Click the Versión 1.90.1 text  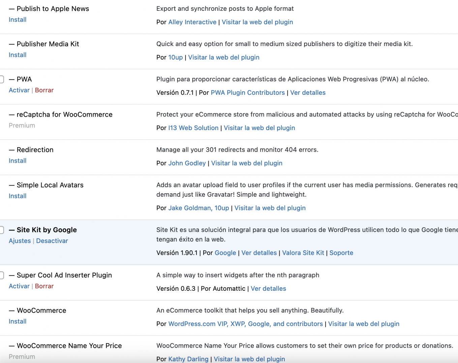point(177,253)
